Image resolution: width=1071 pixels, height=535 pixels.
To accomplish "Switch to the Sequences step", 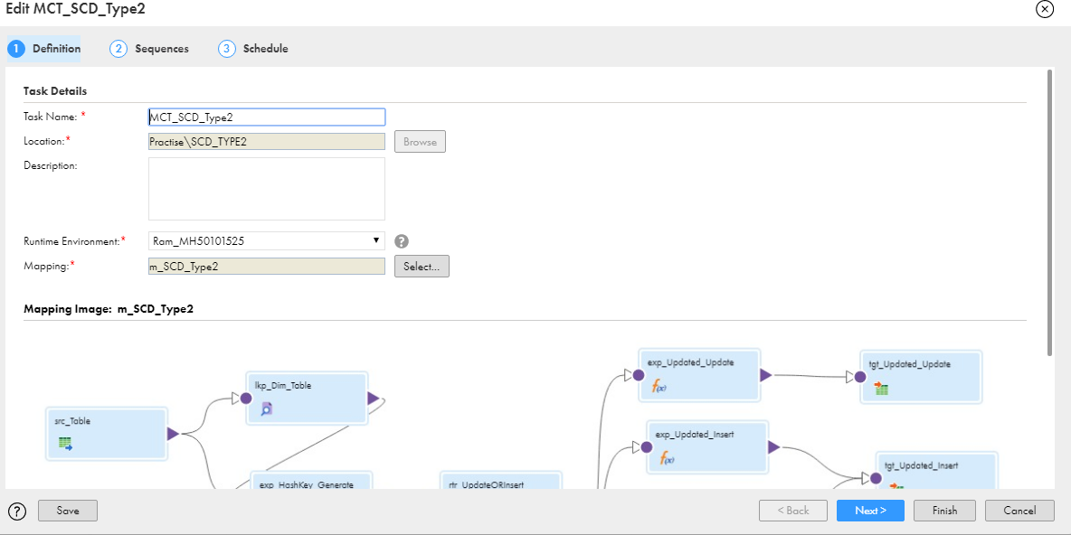I will pyautogui.click(x=158, y=49).
